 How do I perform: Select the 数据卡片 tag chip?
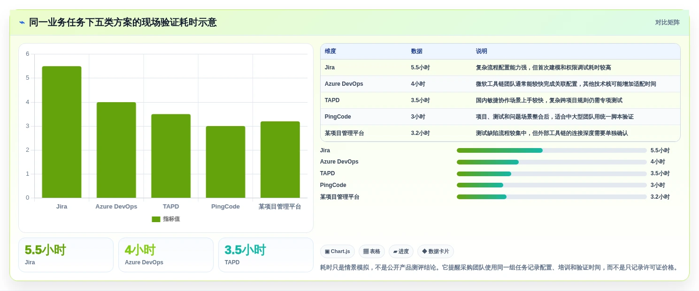(436, 252)
